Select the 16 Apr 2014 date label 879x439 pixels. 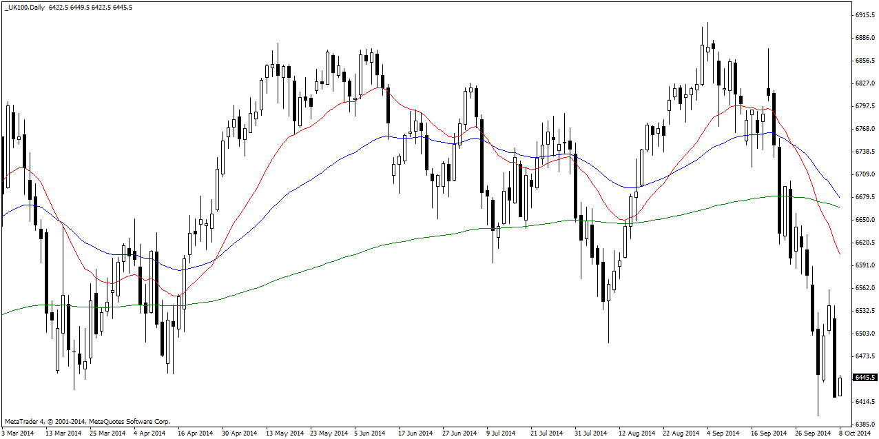point(194,433)
